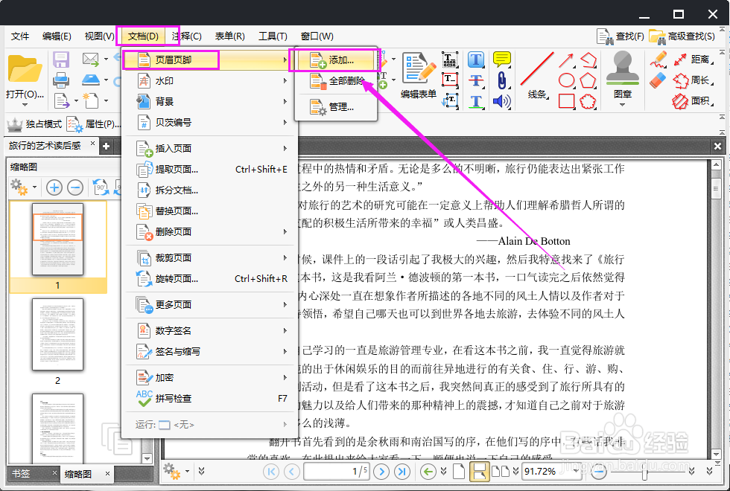Switch to two-page facing layout
Image resolution: width=730 pixels, height=491 pixels.
tap(501, 472)
